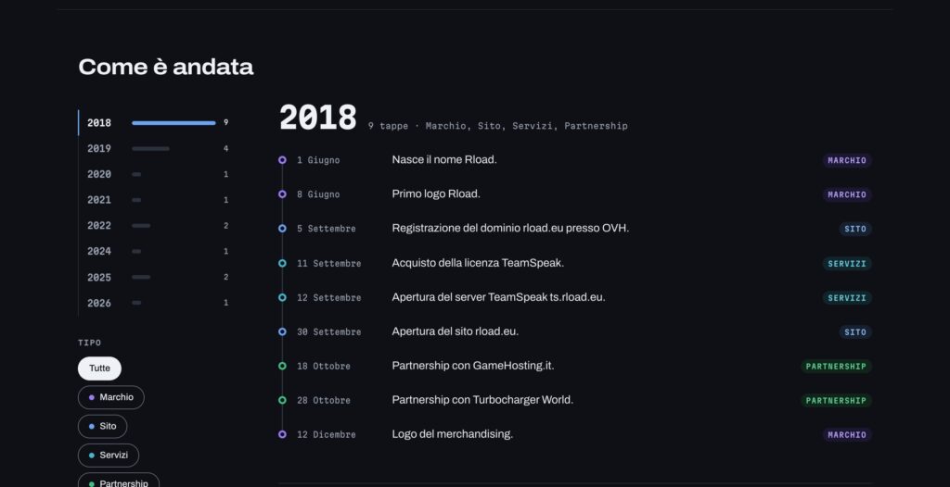Click the PARTNERSHIP tag on 28 Ottobre row
The image size is (950, 487).
[x=836, y=401]
